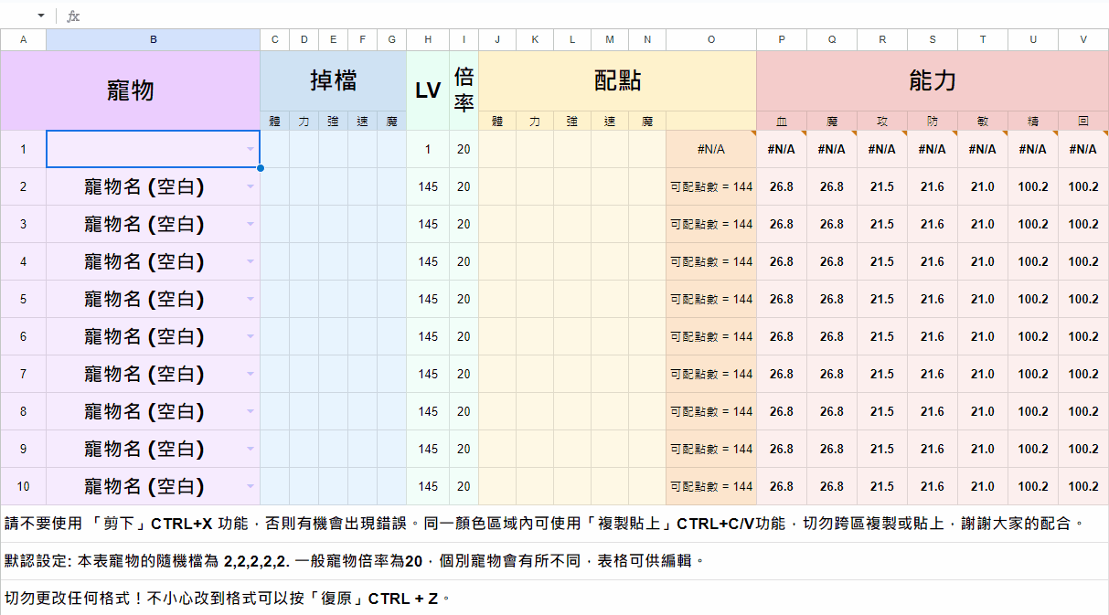Click the 掉檔 header cell
The height and width of the screenshot is (615, 1109).
tap(334, 81)
